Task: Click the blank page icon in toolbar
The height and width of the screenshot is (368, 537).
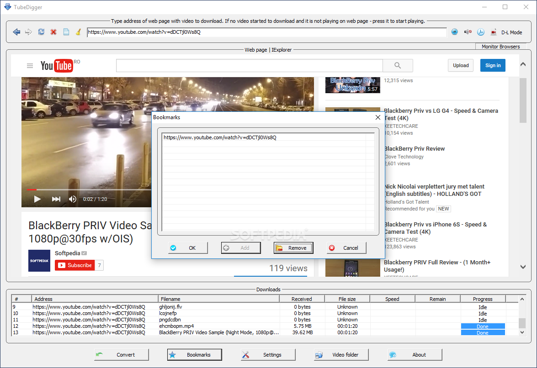Action: coord(66,32)
